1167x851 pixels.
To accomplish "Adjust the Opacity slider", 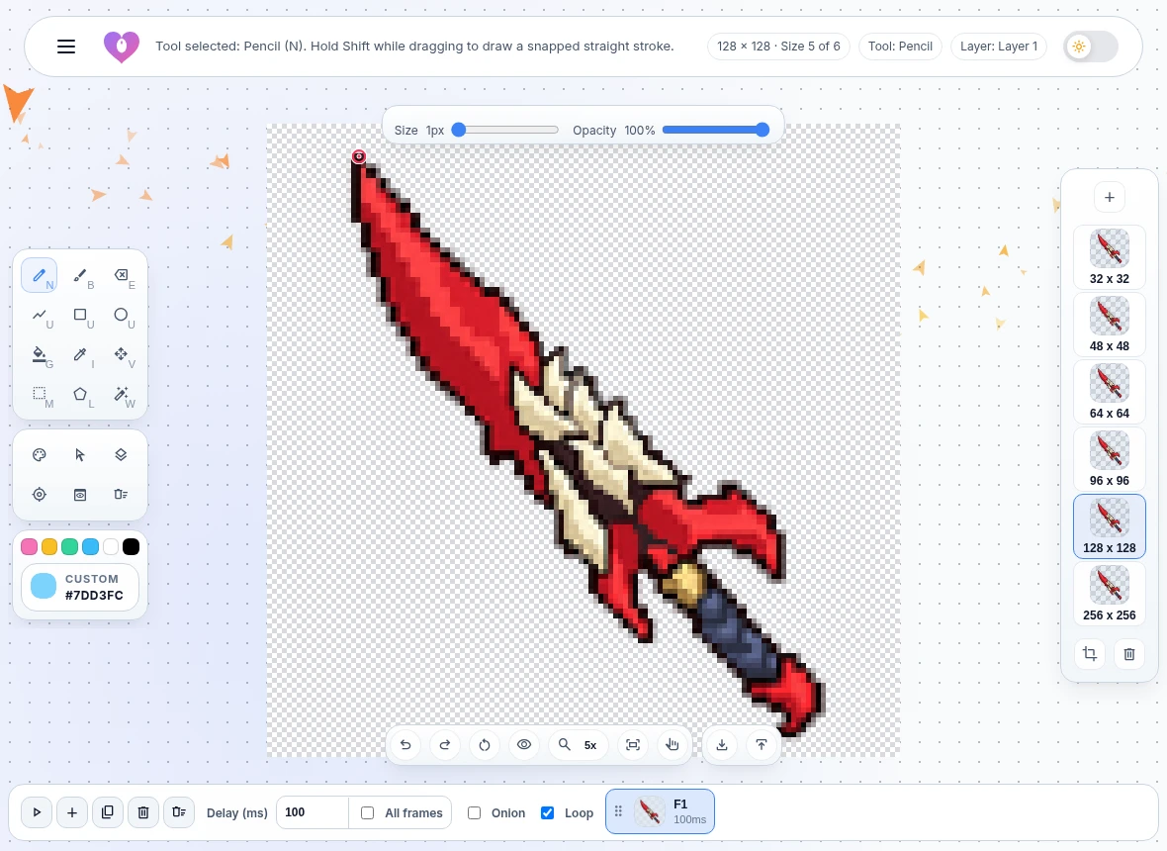I will [x=715, y=130].
